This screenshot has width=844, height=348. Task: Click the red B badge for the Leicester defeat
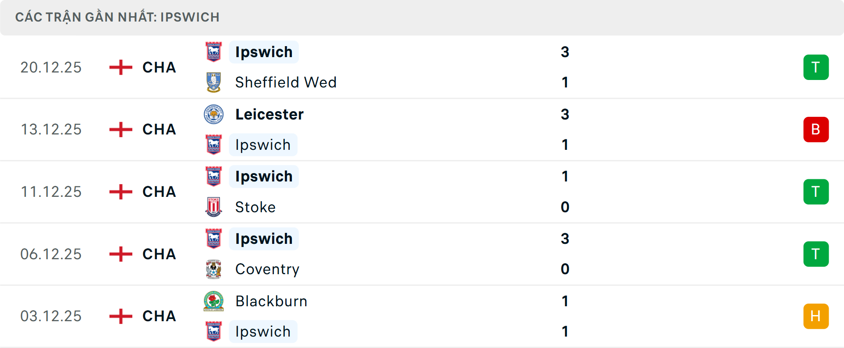pos(816,129)
